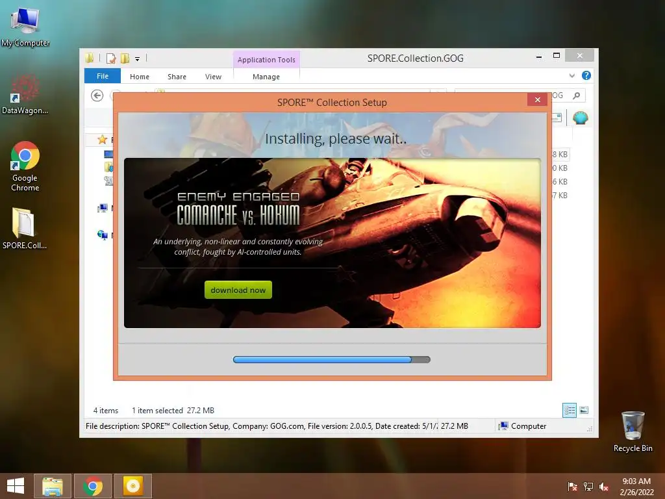The width and height of the screenshot is (665, 499).
Task: Maximize the SPORE.Collection.GOG Explorer window
Action: pyautogui.click(x=557, y=56)
